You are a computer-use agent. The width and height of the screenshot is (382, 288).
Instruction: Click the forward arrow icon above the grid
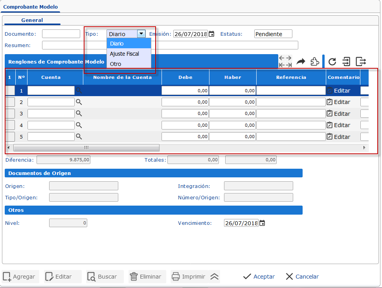tap(301, 61)
